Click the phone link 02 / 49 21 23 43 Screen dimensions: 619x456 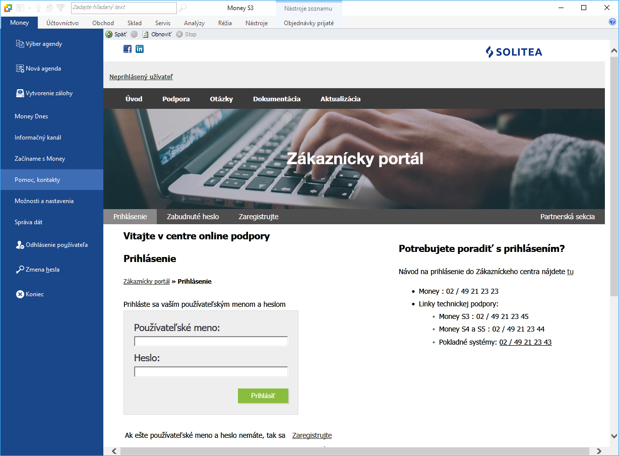pos(525,342)
